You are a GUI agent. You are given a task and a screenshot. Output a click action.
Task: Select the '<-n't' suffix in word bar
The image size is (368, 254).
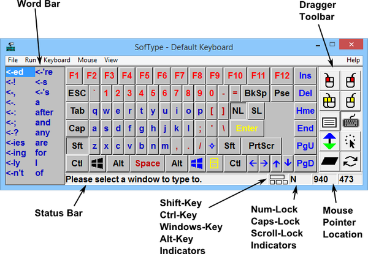click(x=15, y=173)
